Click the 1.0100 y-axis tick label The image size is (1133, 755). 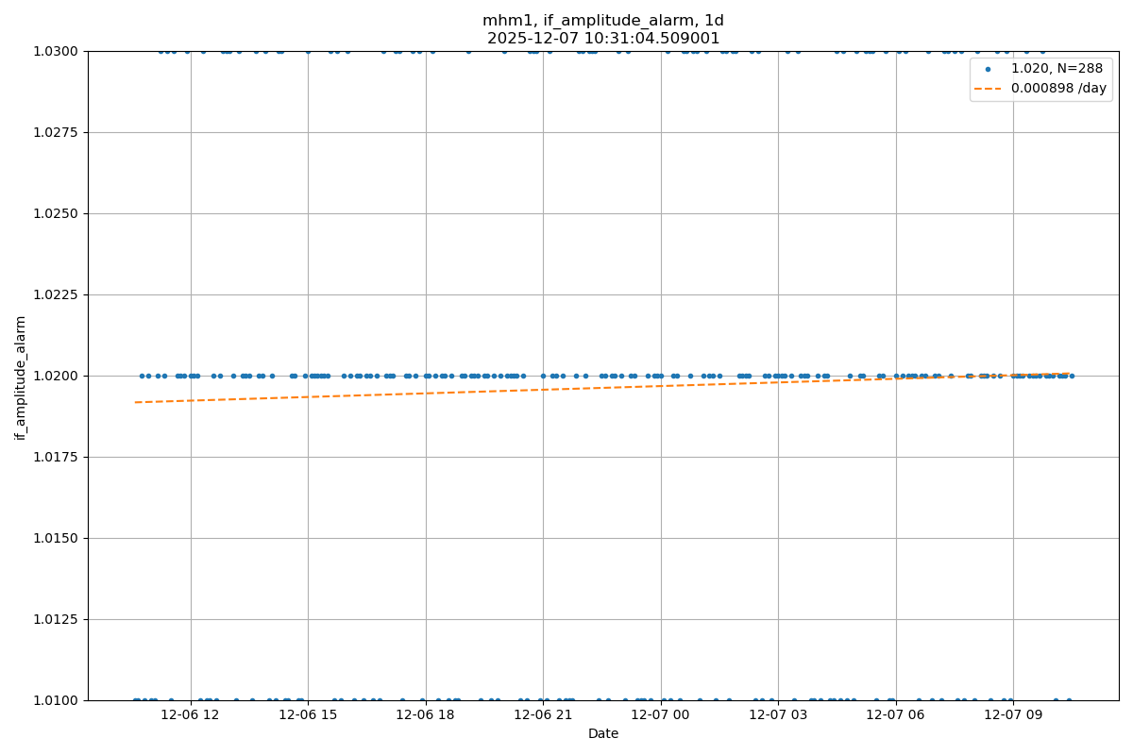click(x=59, y=700)
